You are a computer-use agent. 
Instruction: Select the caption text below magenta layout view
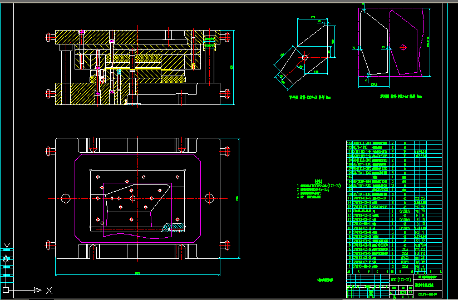401,96
